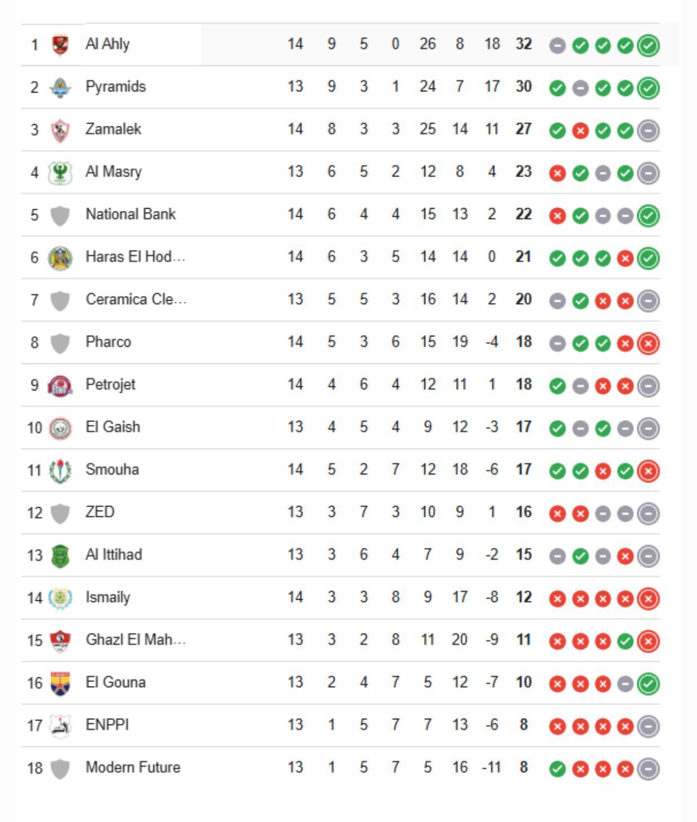
Task: Click the placeholder shield next to ZED
Action: 60,513
